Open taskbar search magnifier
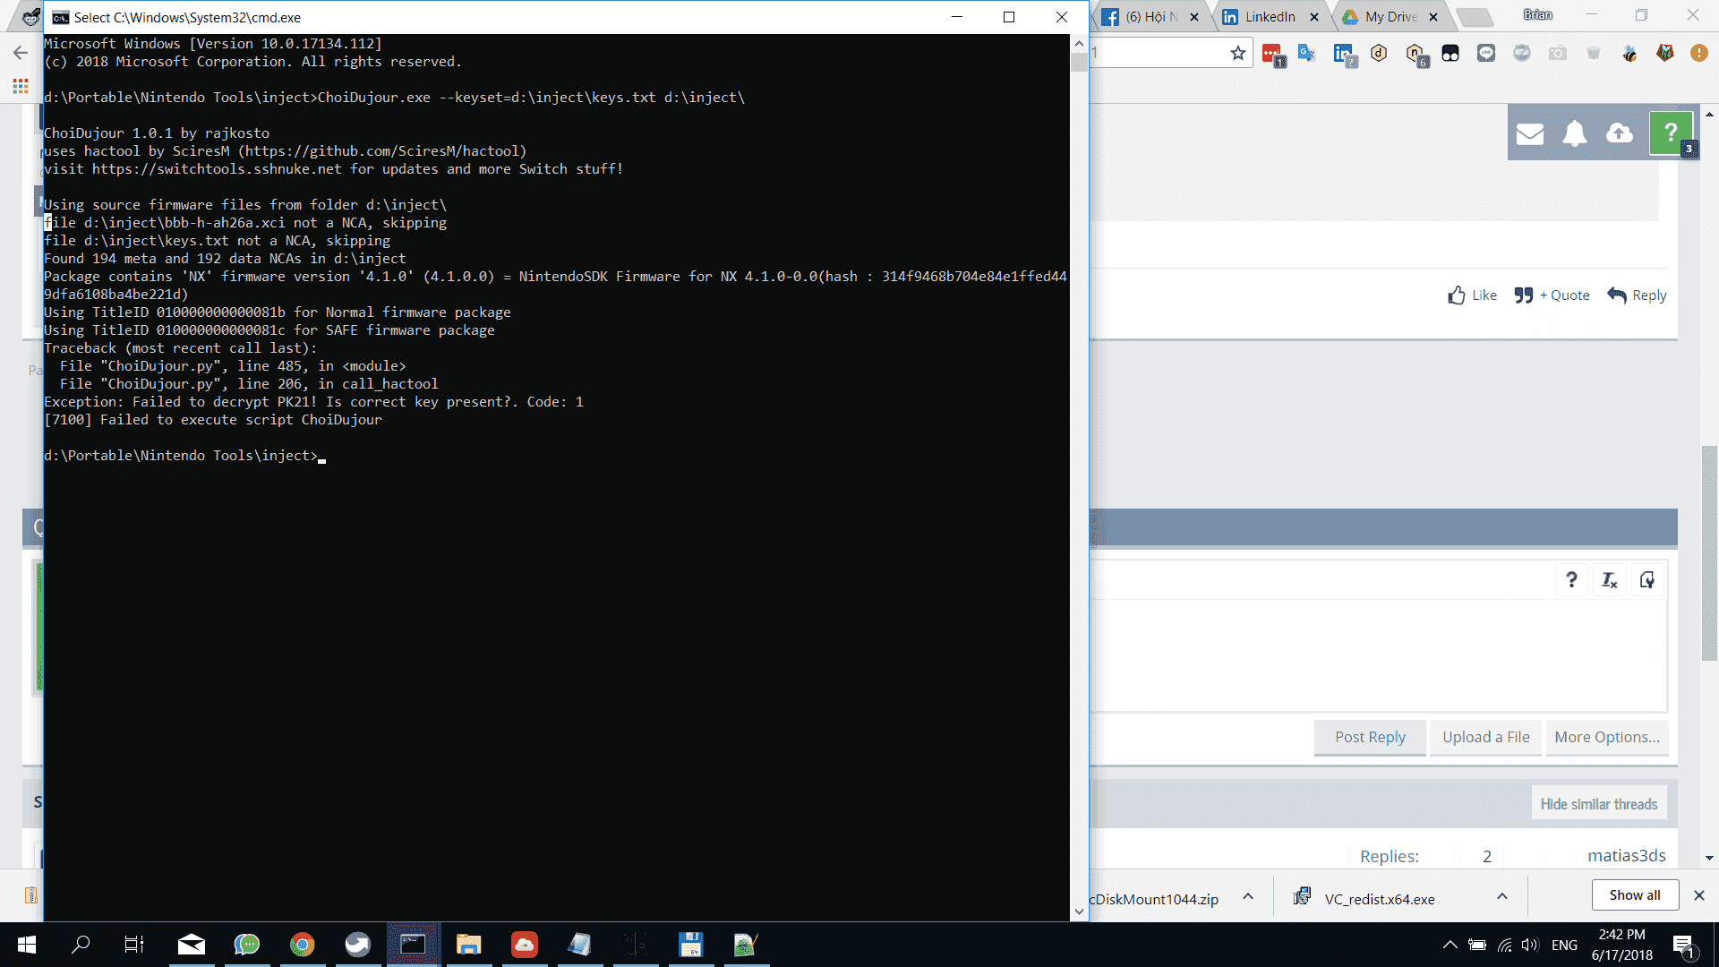 [81, 945]
